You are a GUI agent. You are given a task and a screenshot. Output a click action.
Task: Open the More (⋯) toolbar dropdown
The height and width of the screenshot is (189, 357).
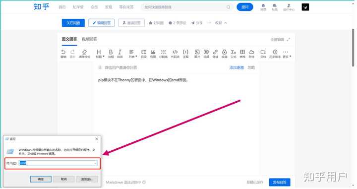(287, 54)
